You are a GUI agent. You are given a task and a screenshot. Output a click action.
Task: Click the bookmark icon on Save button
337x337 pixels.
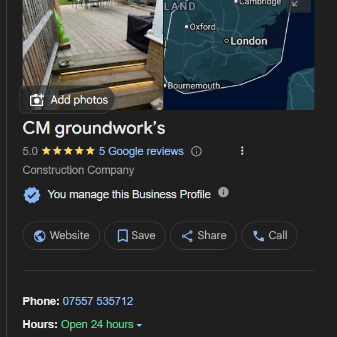tap(123, 236)
